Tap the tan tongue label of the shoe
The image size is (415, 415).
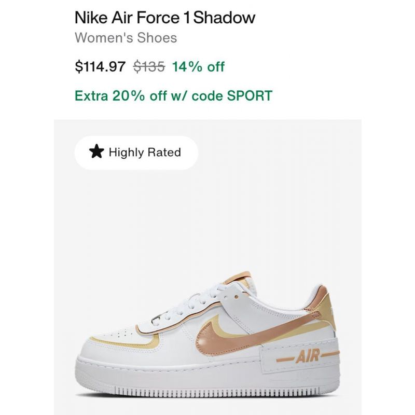(x=238, y=279)
